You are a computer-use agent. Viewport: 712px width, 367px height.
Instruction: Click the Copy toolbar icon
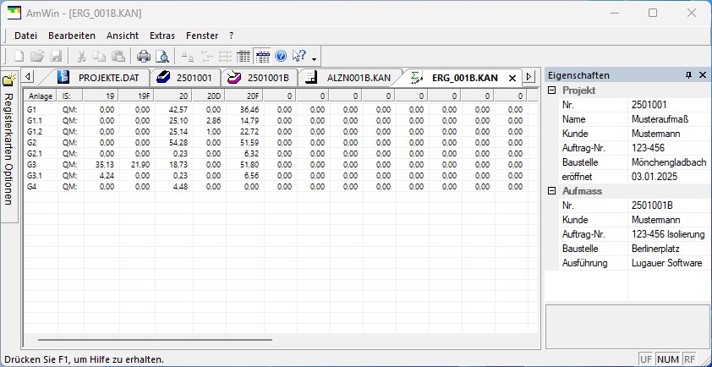99,57
